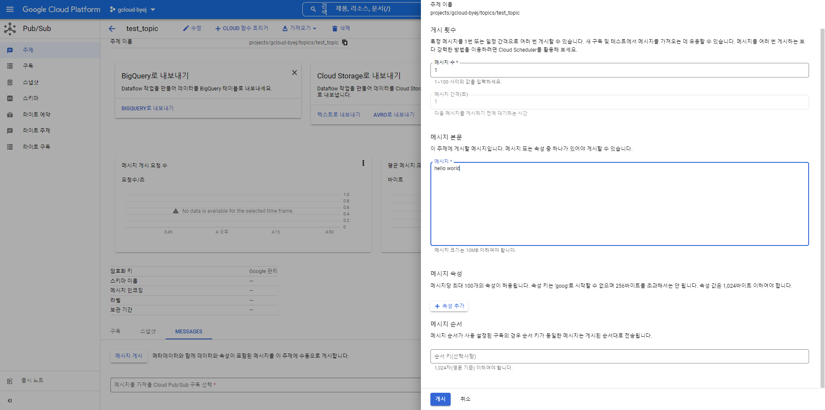Click AVRO로 내보내기 link
The width and height of the screenshot is (825, 410).
pyautogui.click(x=394, y=115)
